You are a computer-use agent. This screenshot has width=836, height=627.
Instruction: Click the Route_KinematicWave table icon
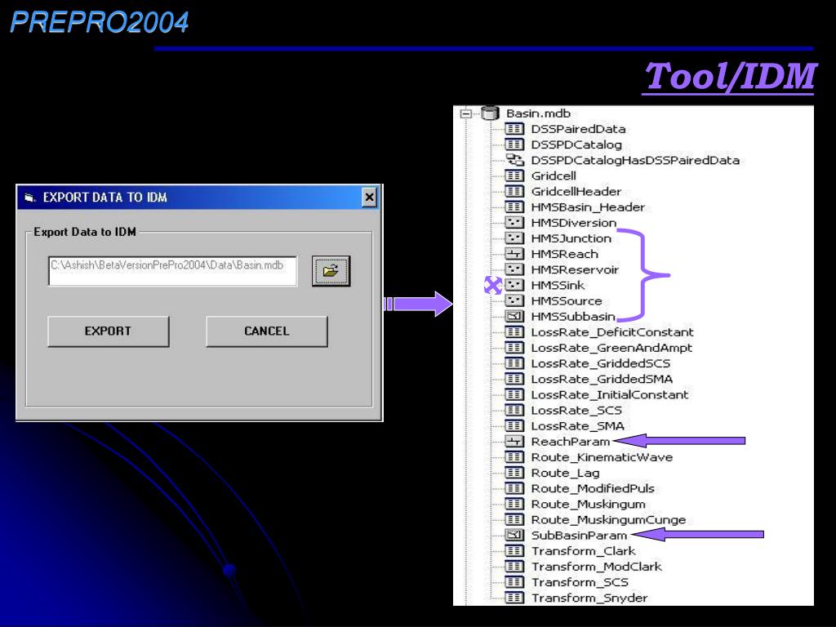tap(514, 457)
